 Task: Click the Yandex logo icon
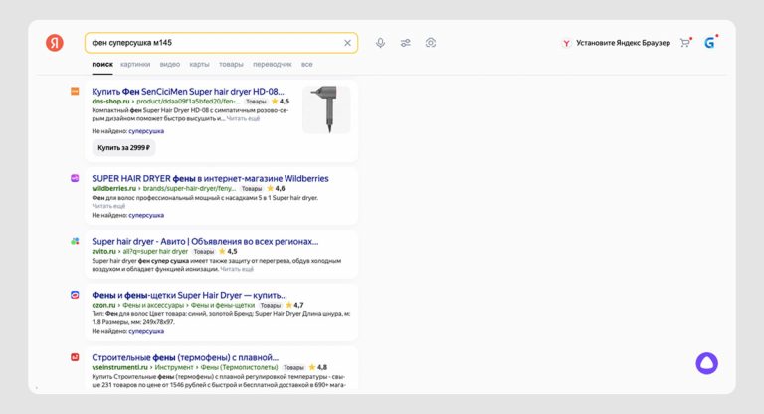coord(54,43)
